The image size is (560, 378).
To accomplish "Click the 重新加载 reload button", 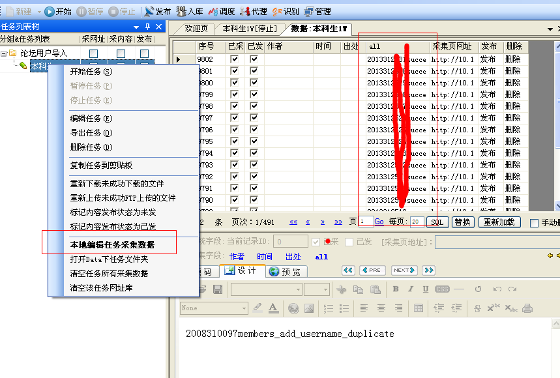I will coord(499,222).
